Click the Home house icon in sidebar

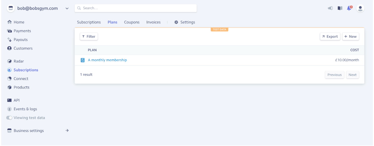pyautogui.click(x=10, y=22)
